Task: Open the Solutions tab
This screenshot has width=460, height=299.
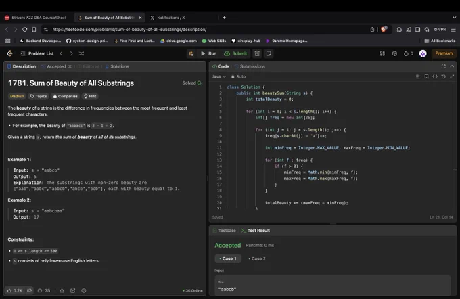Action: pyautogui.click(x=117, y=66)
